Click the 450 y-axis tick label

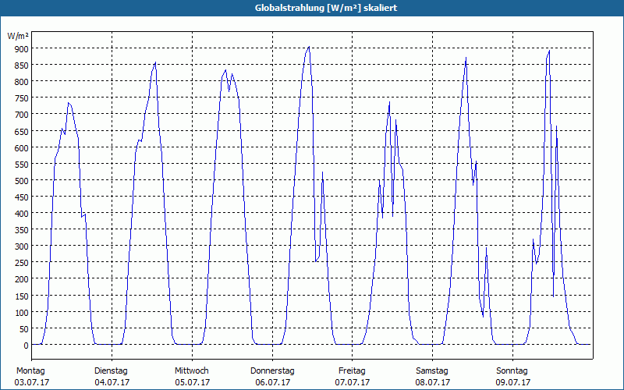[23, 198]
